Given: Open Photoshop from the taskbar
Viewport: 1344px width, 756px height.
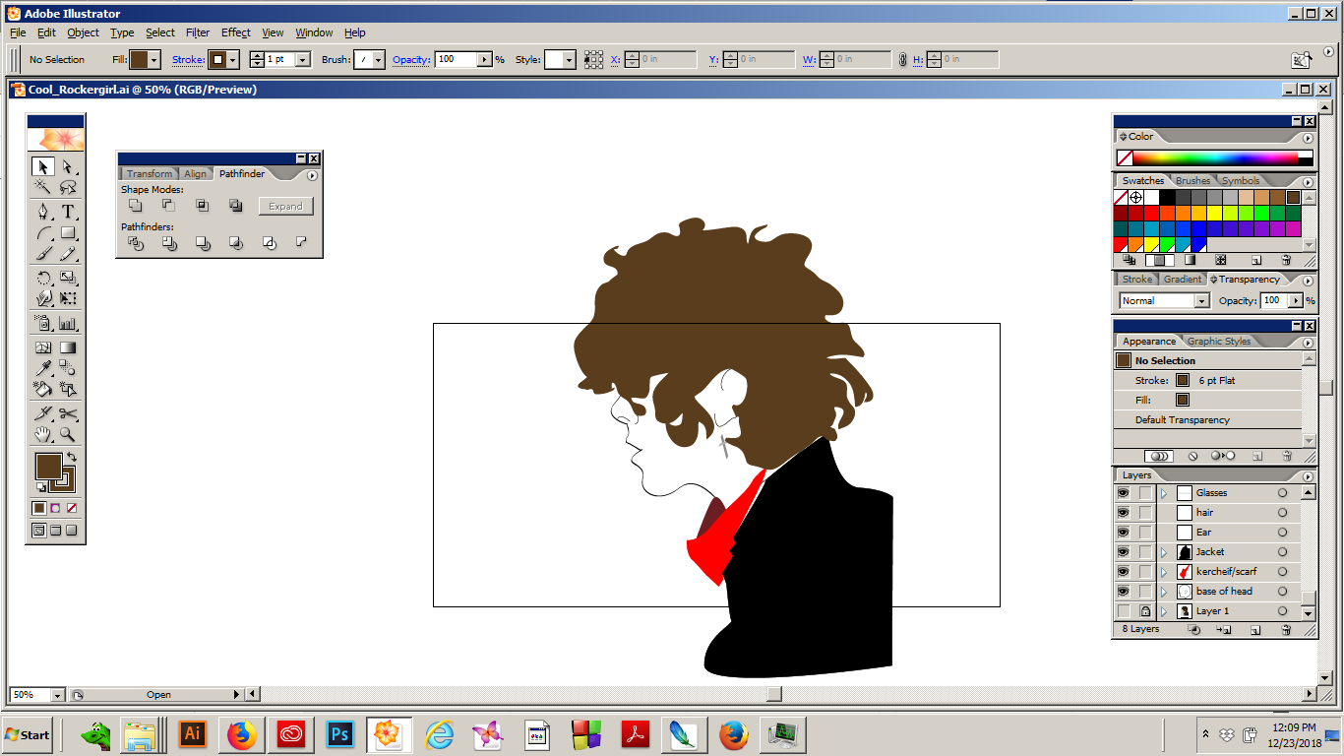Looking at the screenshot, I should (x=340, y=734).
